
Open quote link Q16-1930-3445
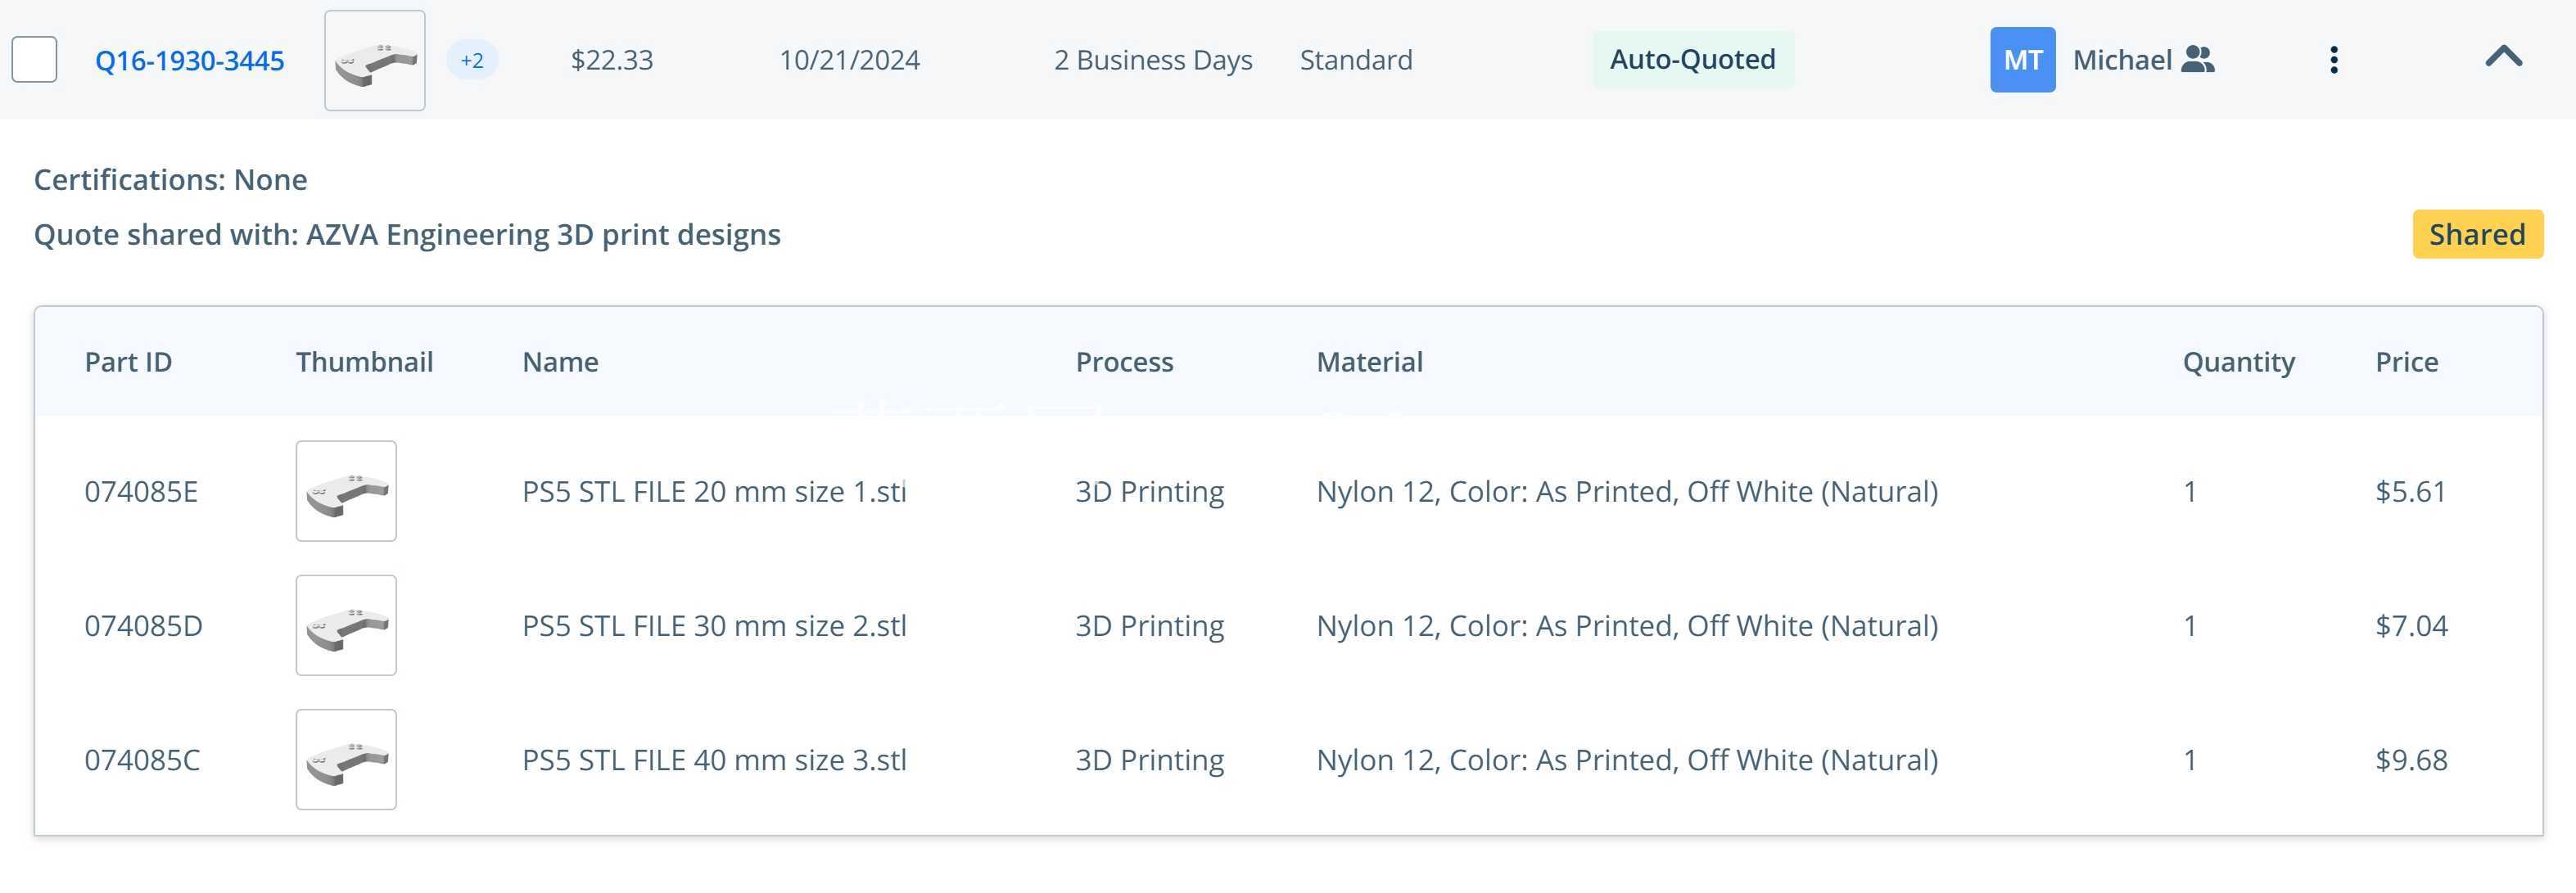[x=189, y=61]
